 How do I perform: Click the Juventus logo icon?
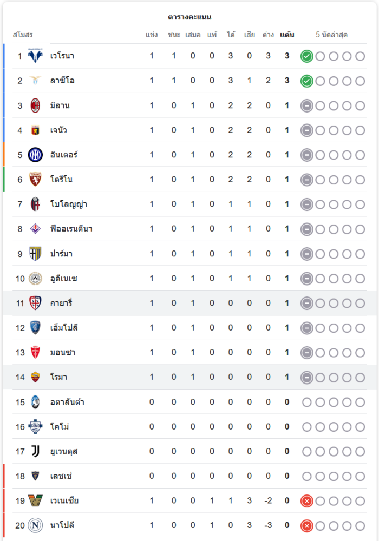coord(35,451)
